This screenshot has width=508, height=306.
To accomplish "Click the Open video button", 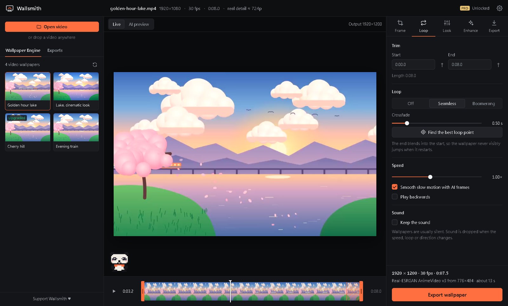I will coord(52,27).
